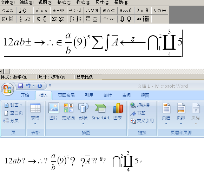
Task: Click the Save icon in quick access toolbar
Action: point(21,86)
